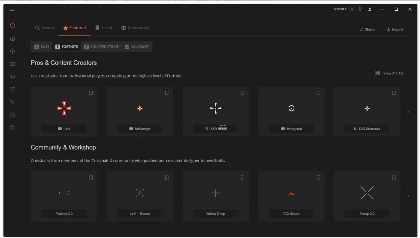
Task: Select the COUNTER-STRIKE game filter
Action: click(x=101, y=47)
